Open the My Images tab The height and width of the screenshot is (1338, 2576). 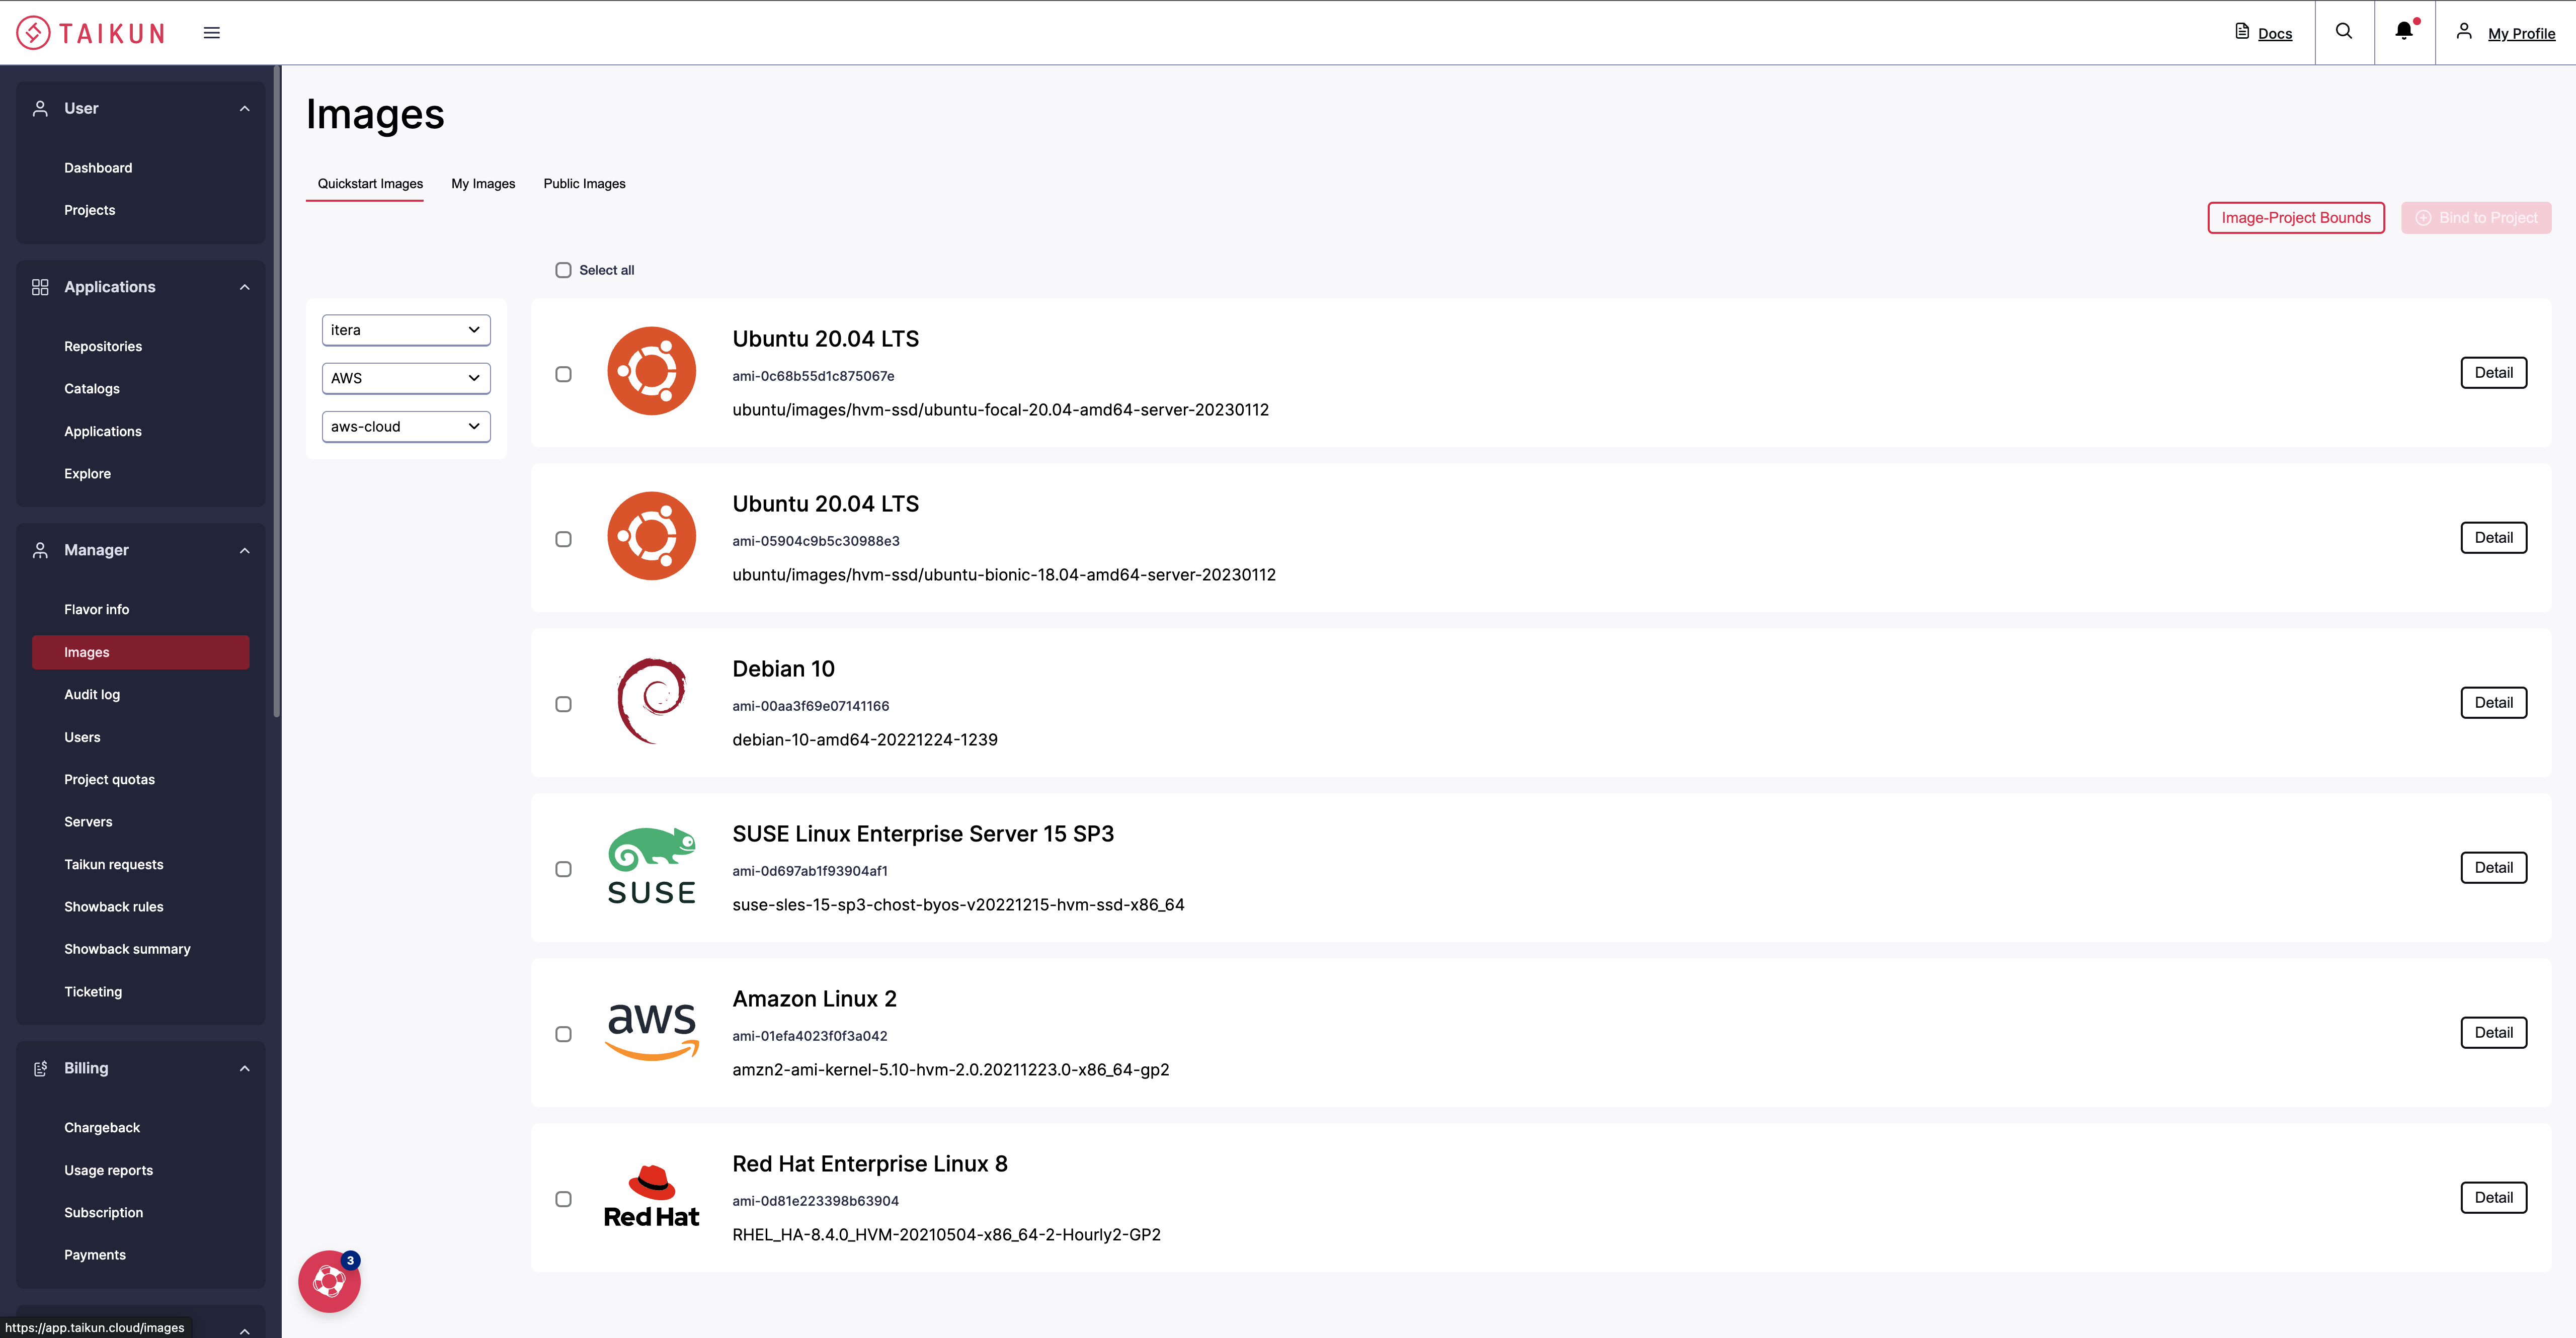(483, 183)
